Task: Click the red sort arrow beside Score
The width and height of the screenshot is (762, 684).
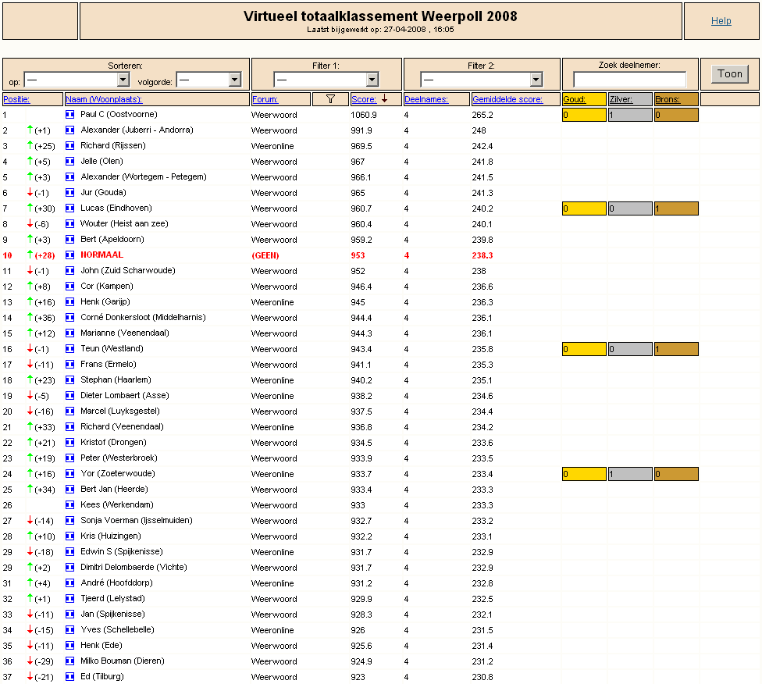Action: point(384,98)
